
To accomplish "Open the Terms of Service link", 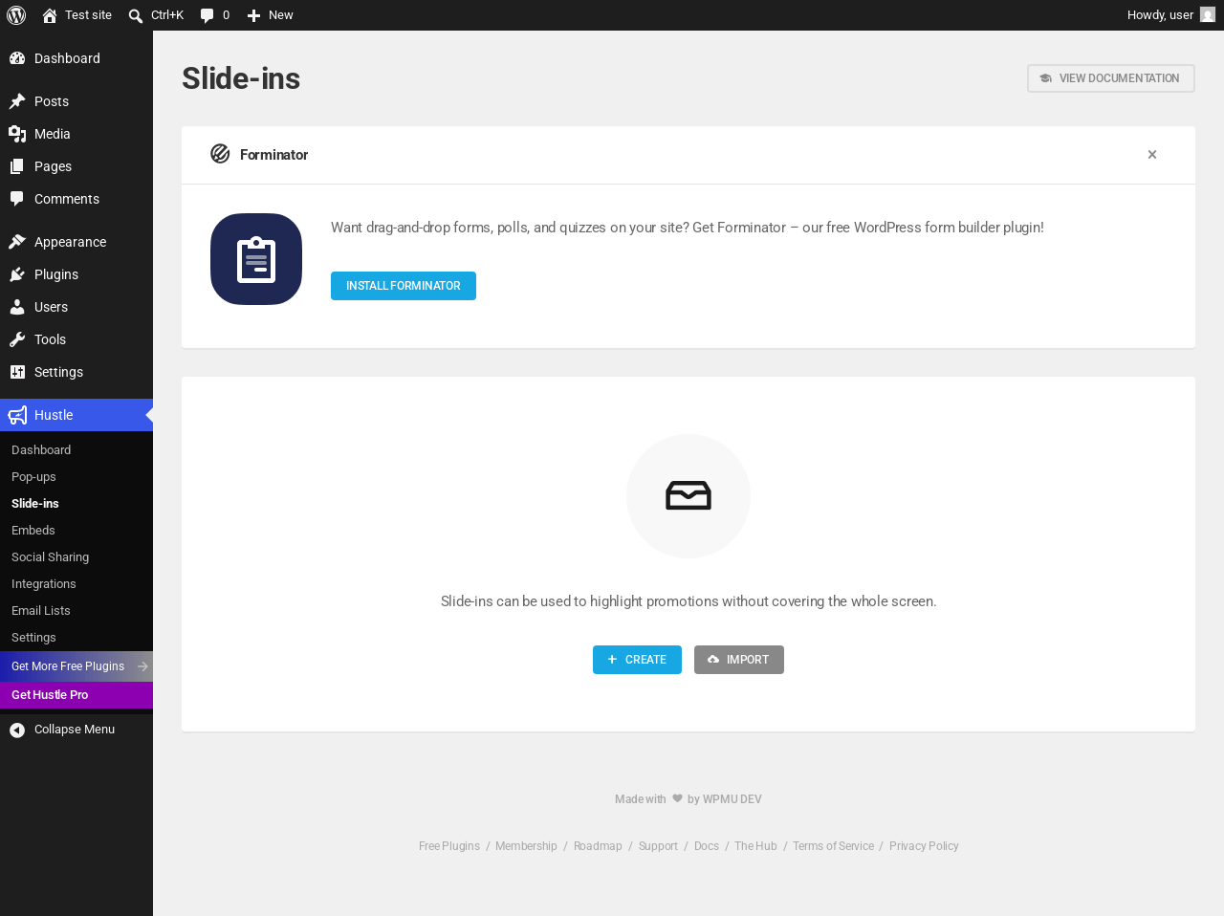I will click(x=833, y=846).
